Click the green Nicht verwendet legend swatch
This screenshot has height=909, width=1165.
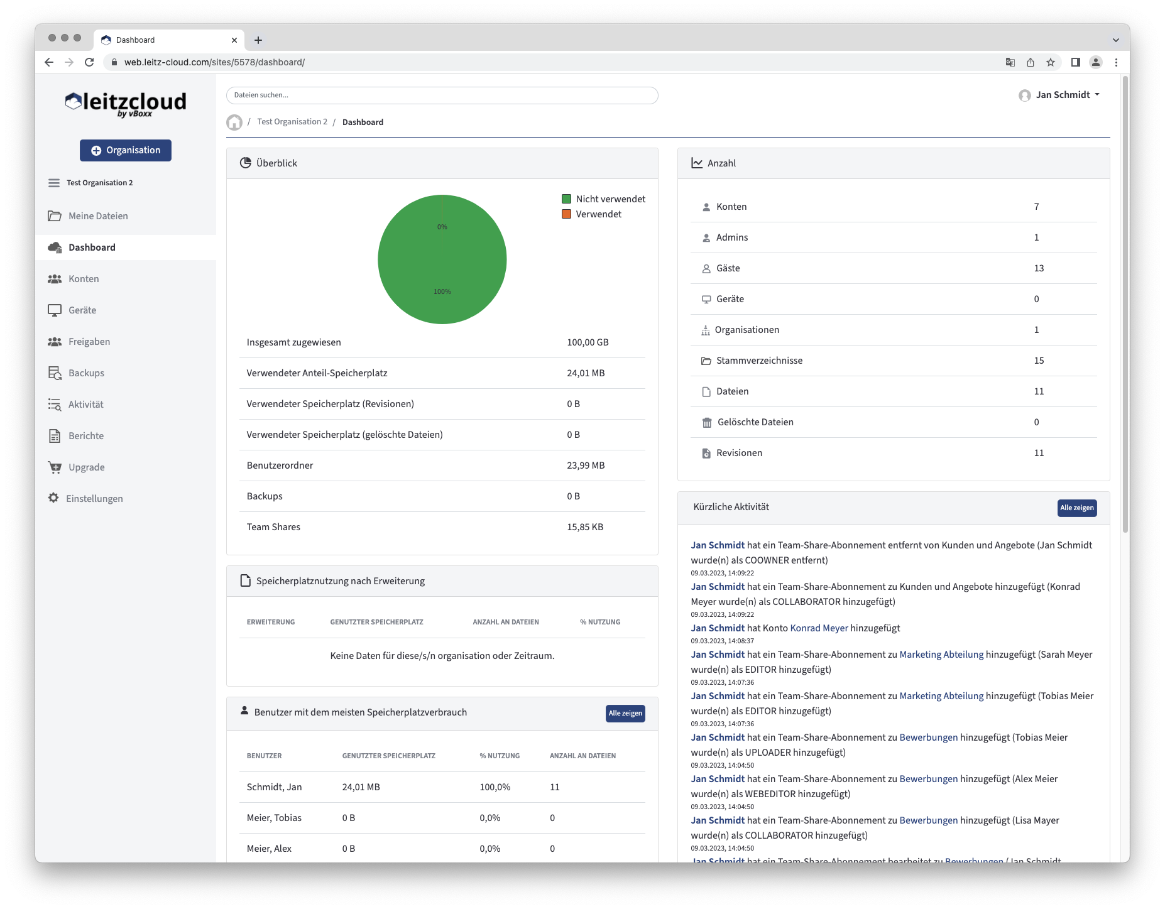click(566, 199)
